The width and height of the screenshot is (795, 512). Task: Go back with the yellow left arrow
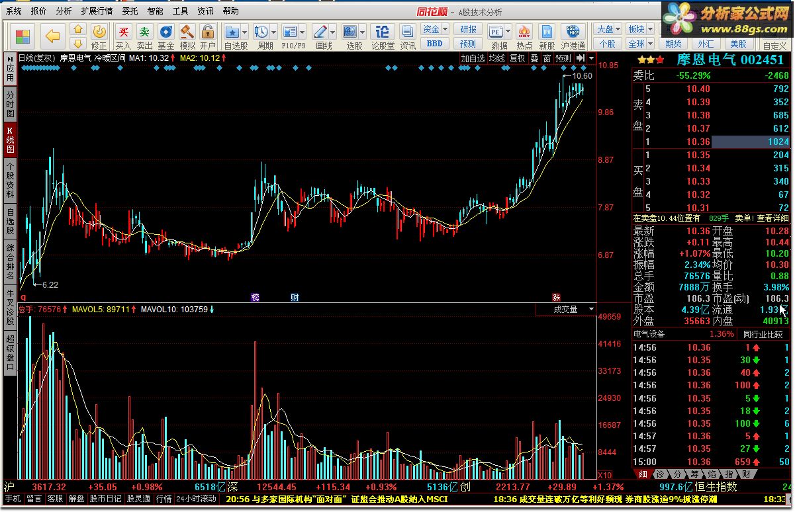click(52, 35)
